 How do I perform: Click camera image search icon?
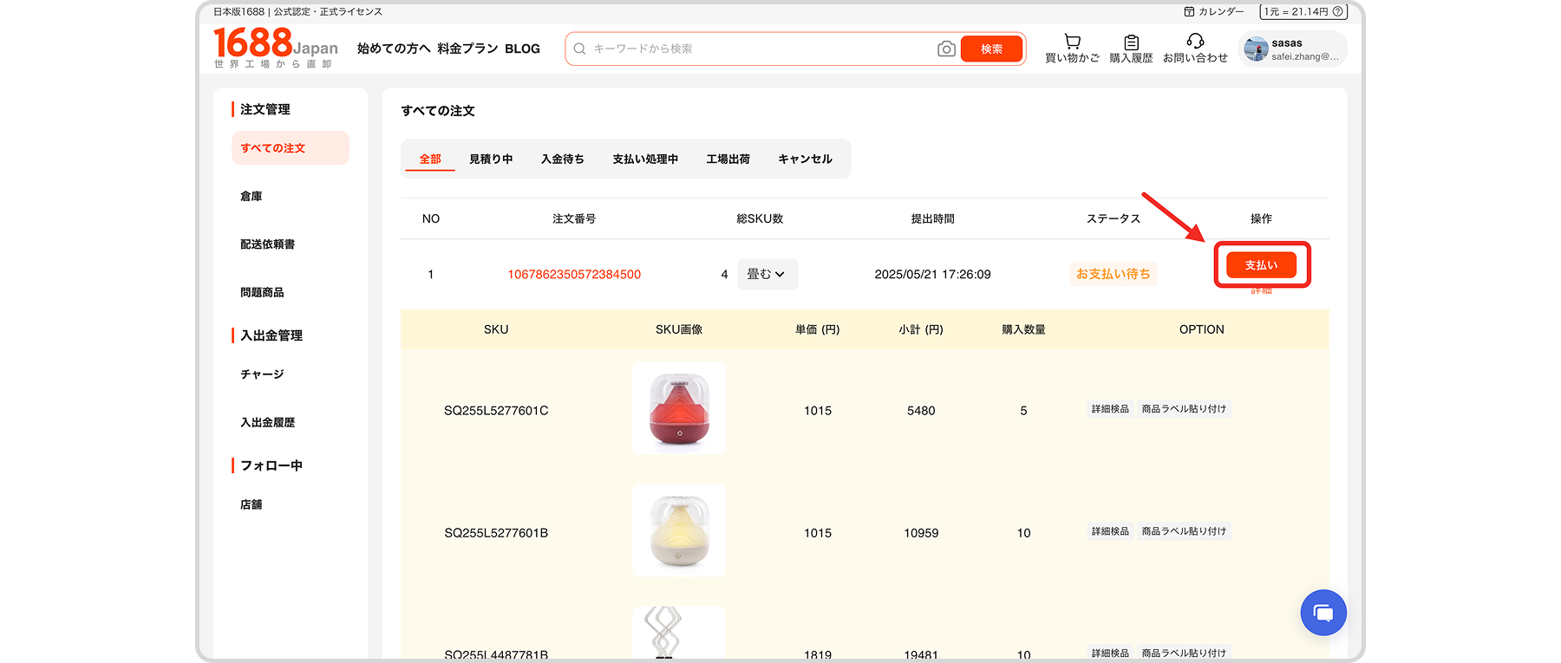pyautogui.click(x=946, y=49)
